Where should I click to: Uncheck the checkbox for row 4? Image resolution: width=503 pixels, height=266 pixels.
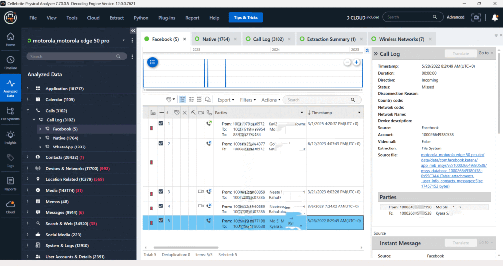(x=161, y=206)
